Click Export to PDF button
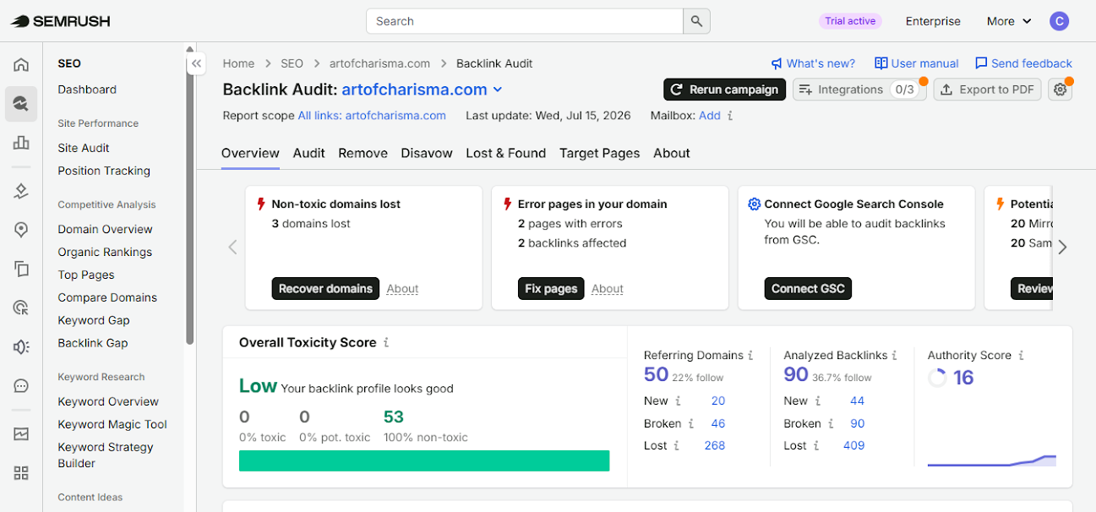Screen dimensions: 1096x512 [x=987, y=90]
